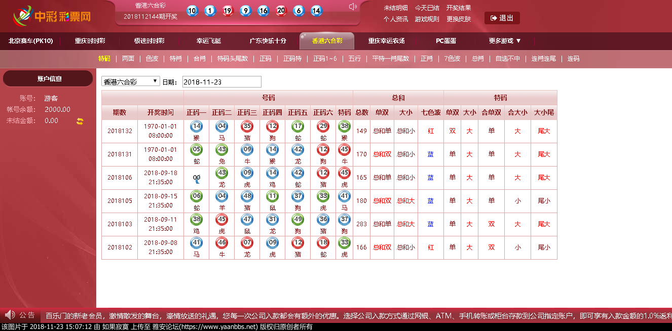Open the 游戏规则 link

pos(427,19)
